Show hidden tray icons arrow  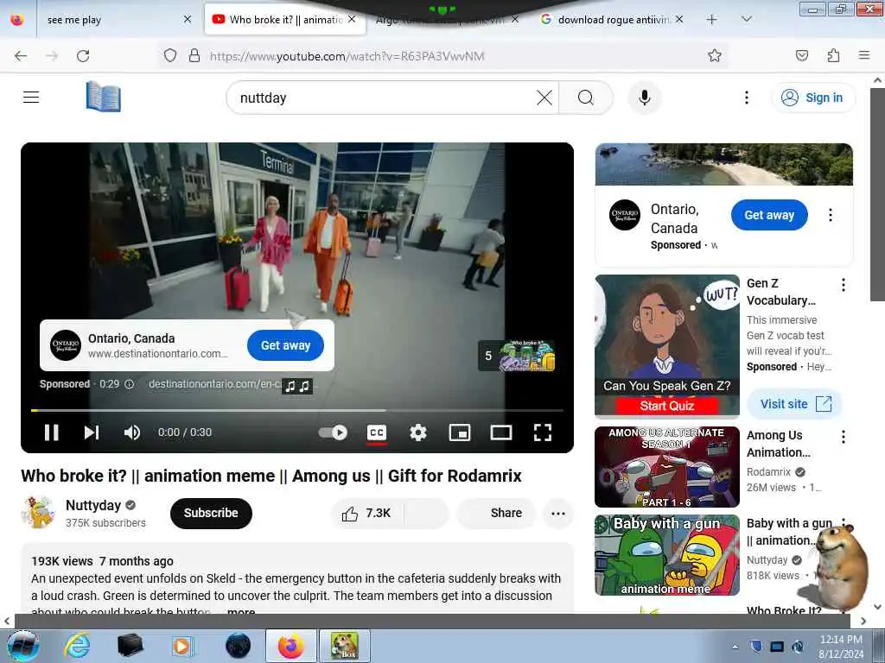(x=735, y=647)
